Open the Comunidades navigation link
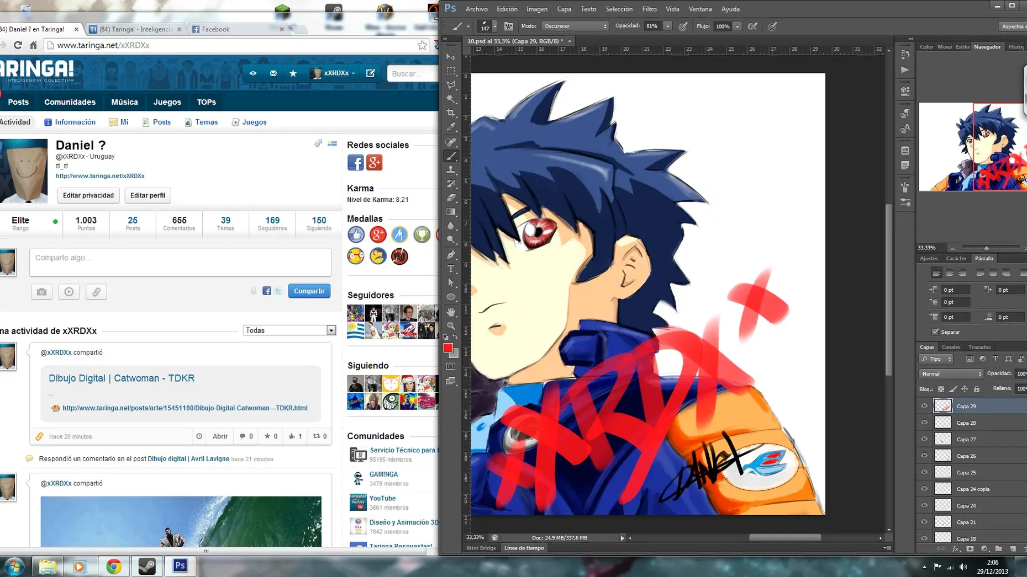The image size is (1027, 577). [70, 102]
